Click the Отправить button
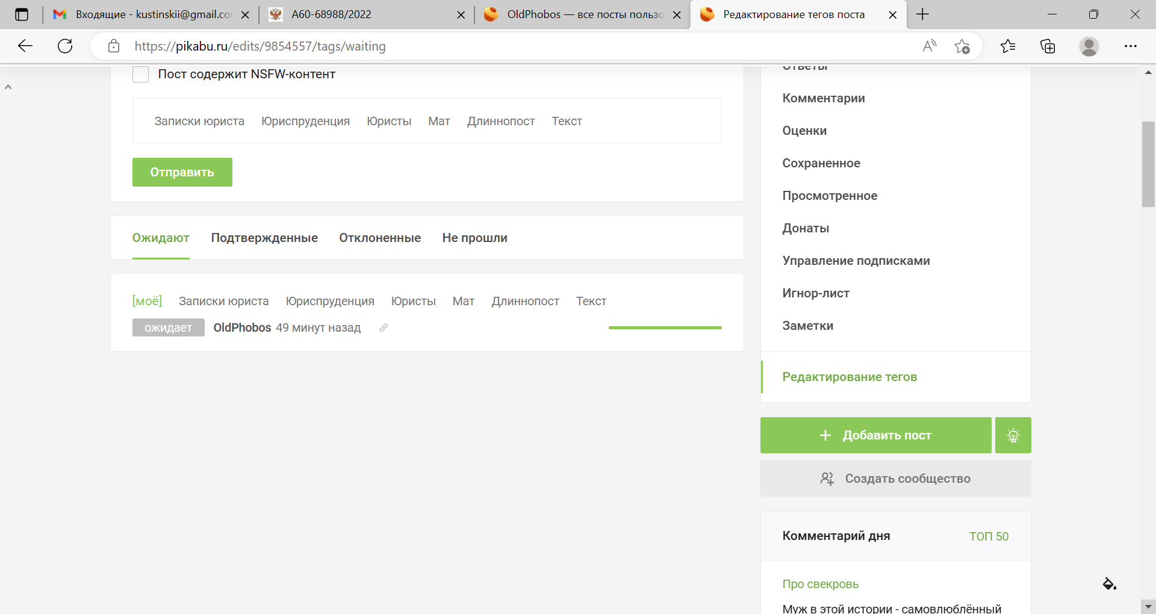 point(182,172)
